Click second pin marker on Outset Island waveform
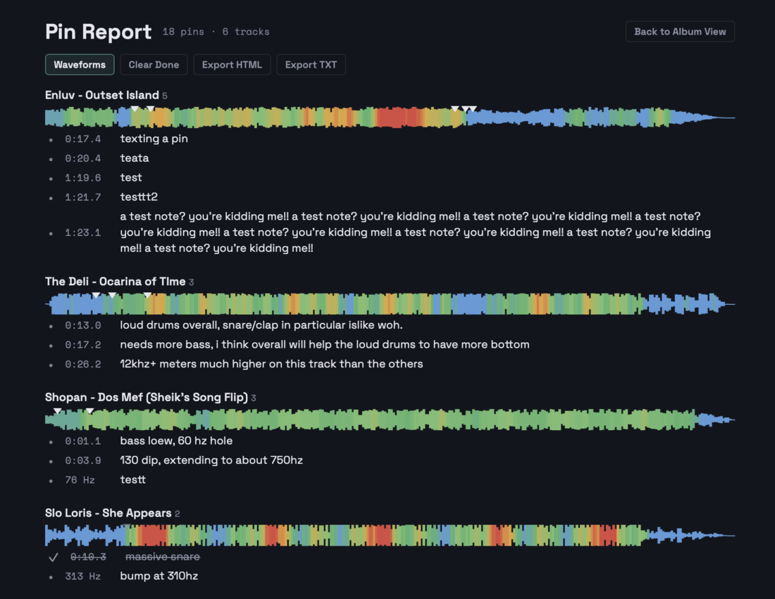The height and width of the screenshot is (599, 775). pyautogui.click(x=150, y=108)
